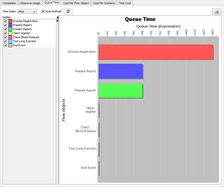This screenshot has width=224, height=187.
Task: Click the Present Report chart axis label
Action: tap(85, 91)
